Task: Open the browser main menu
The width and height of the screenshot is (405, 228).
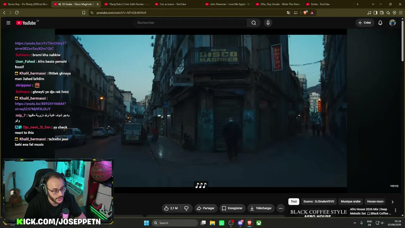Action: 401,13
